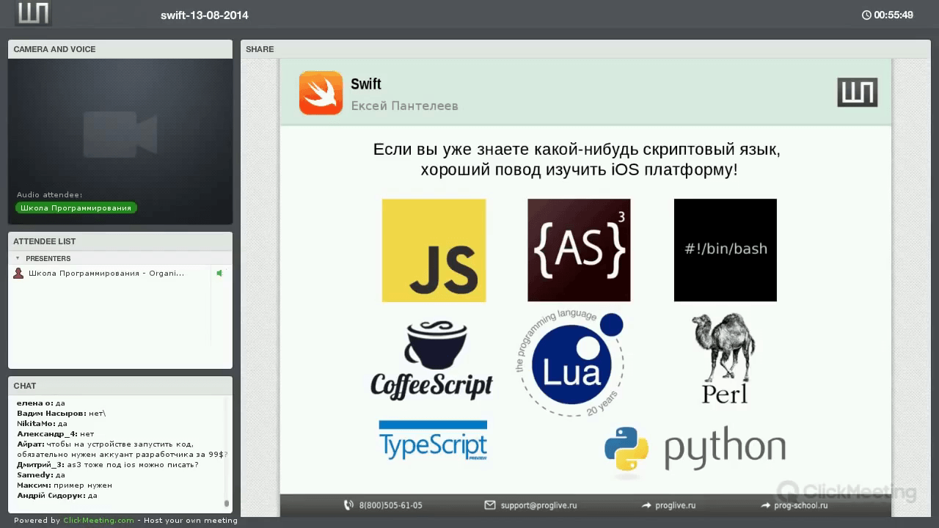939x528 pixels.
Task: Click chat message "Максим: пример нужен"
Action: point(65,485)
